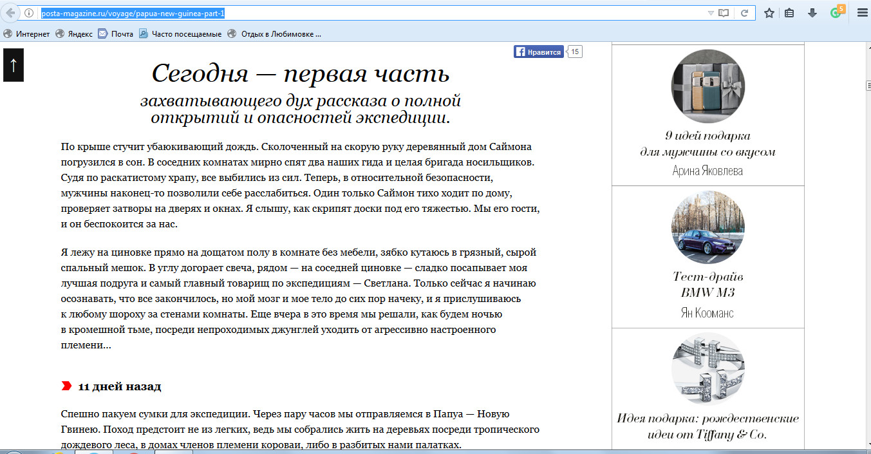
Task: Open the Tiffany & Co. gift idea article
Action: click(x=707, y=426)
